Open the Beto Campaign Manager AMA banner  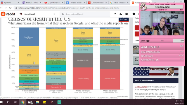pyautogui.click(x=156, y=71)
